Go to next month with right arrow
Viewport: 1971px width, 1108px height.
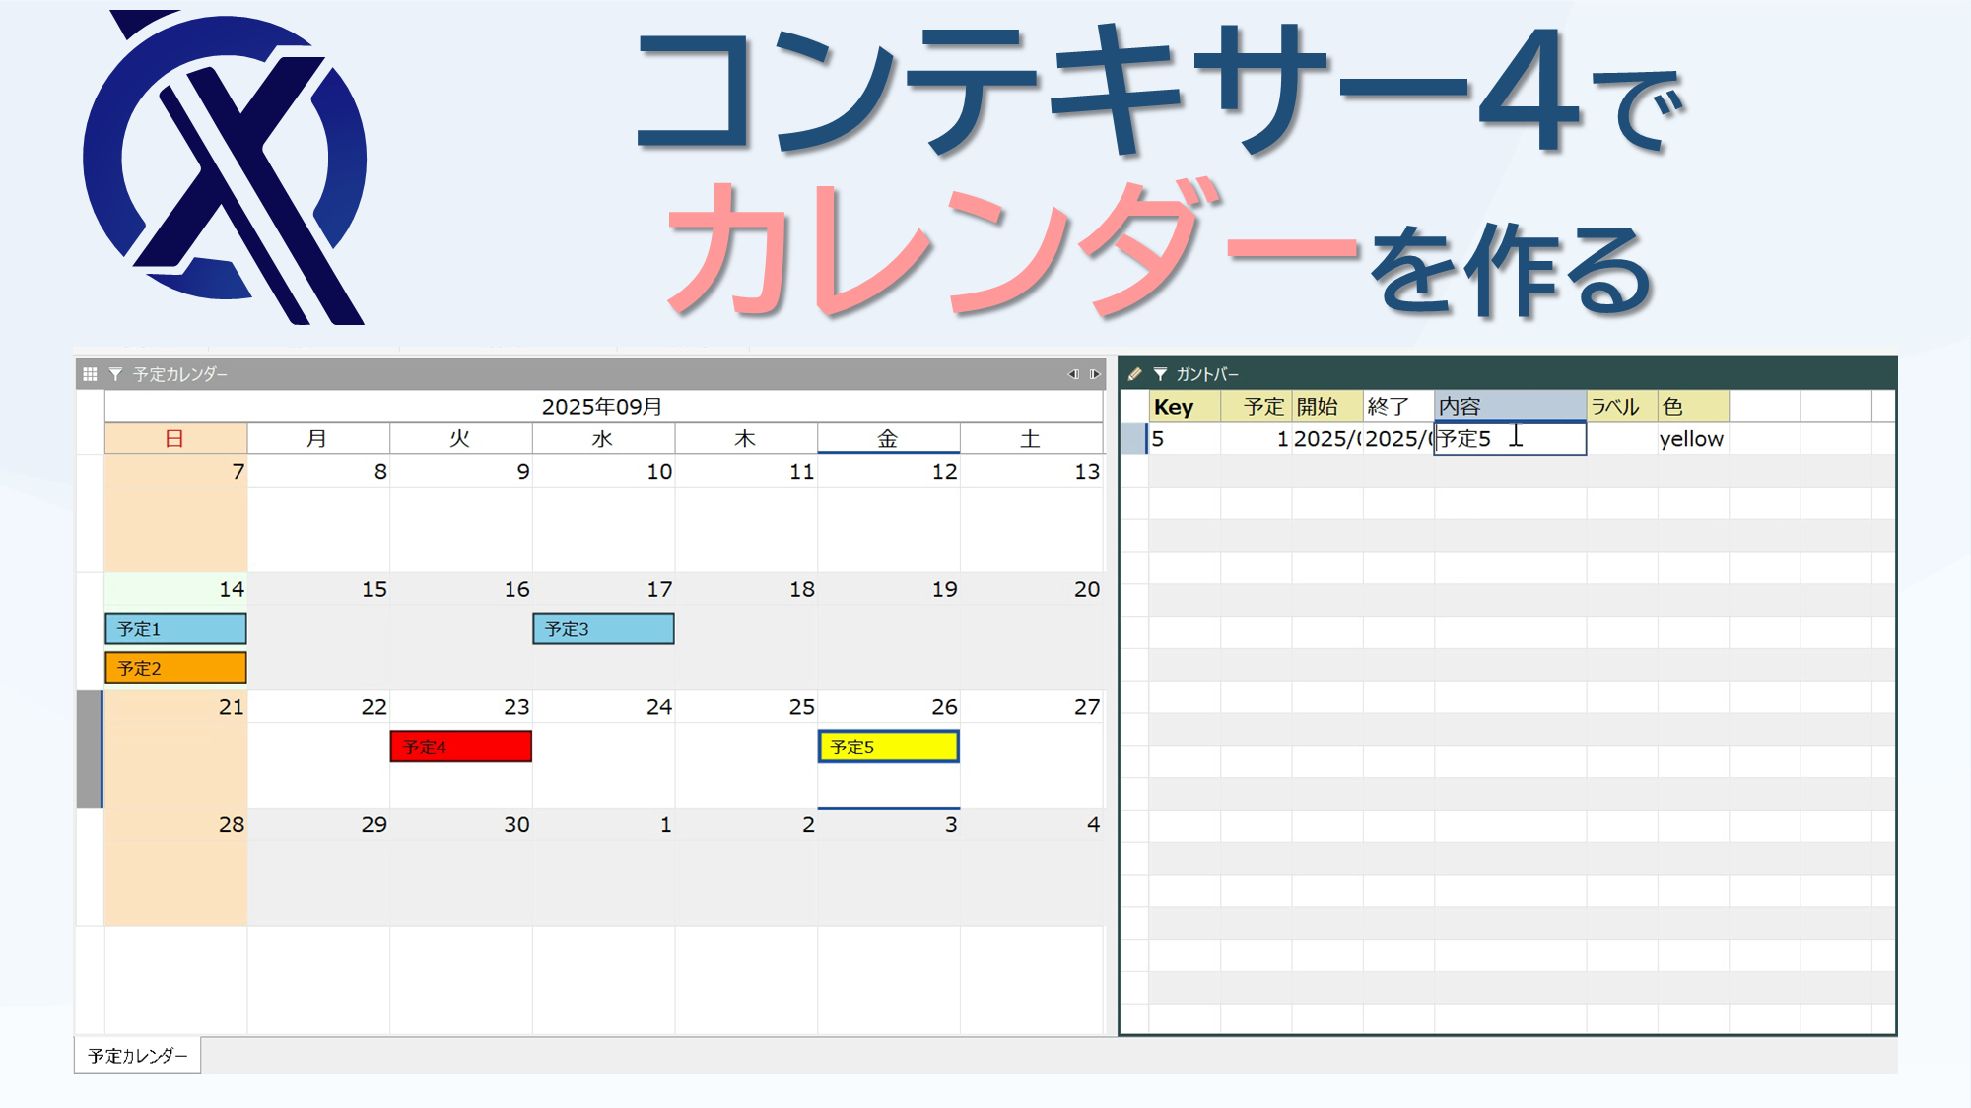[x=1095, y=374]
